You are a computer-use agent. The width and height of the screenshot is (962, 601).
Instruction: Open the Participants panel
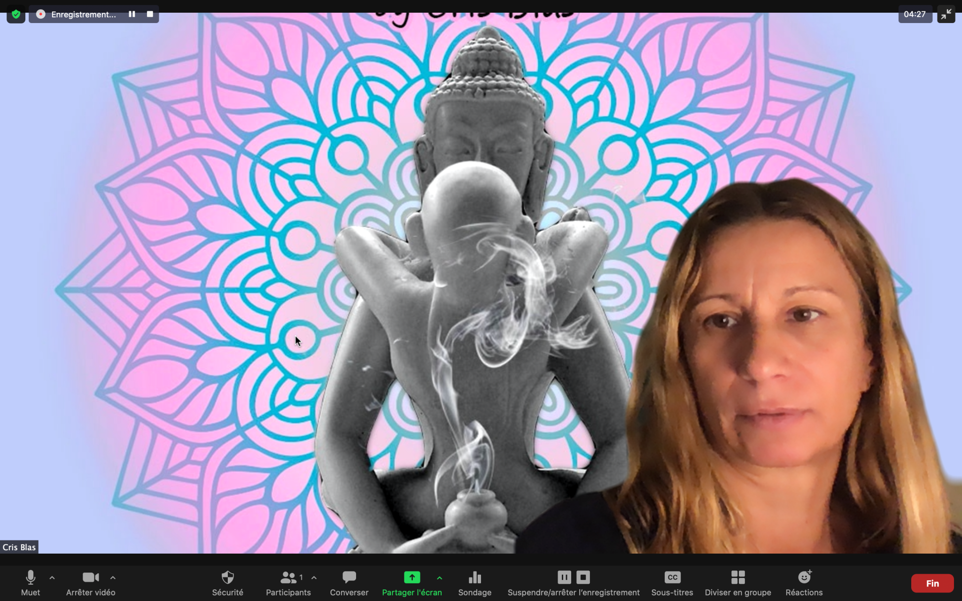(288, 578)
